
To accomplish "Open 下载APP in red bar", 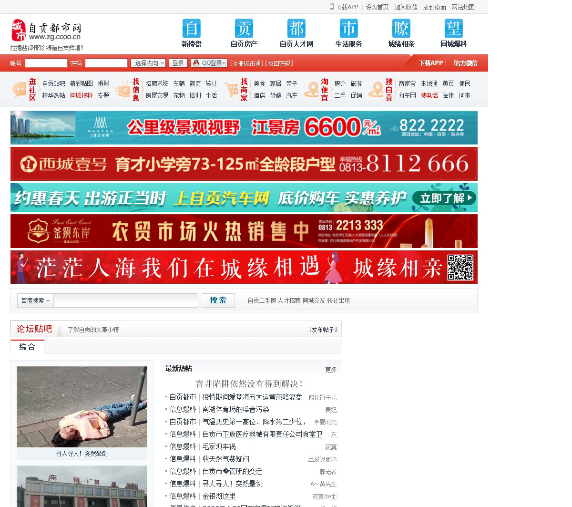I will [x=431, y=63].
